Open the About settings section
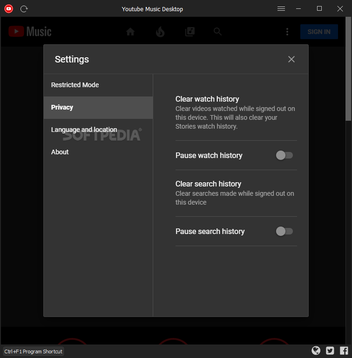352x358 pixels. pos(98,152)
